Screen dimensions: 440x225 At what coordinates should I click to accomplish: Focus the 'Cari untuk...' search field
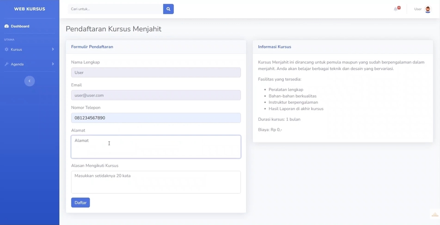[x=115, y=9]
